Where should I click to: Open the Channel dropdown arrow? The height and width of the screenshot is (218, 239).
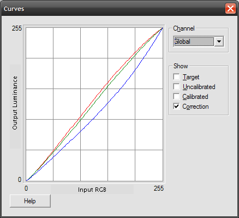click(x=219, y=42)
